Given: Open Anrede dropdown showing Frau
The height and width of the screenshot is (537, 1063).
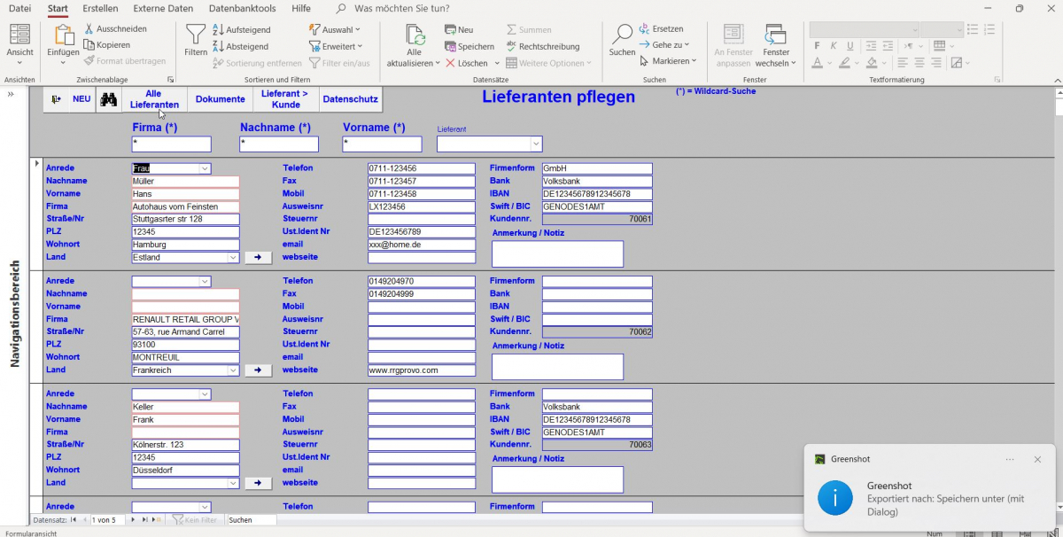Looking at the screenshot, I should 205,168.
